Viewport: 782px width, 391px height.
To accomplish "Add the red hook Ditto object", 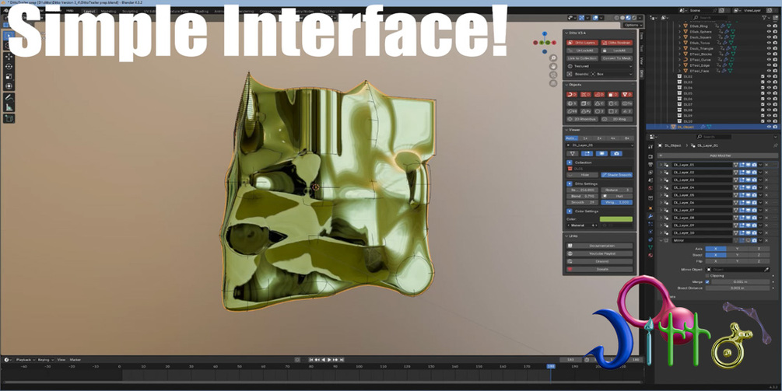I will point(572,95).
